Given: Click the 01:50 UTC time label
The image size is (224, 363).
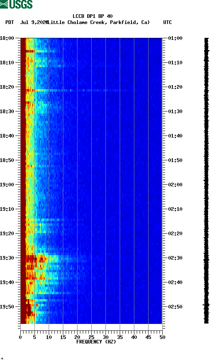Looking at the screenshot, I should (x=175, y=160).
